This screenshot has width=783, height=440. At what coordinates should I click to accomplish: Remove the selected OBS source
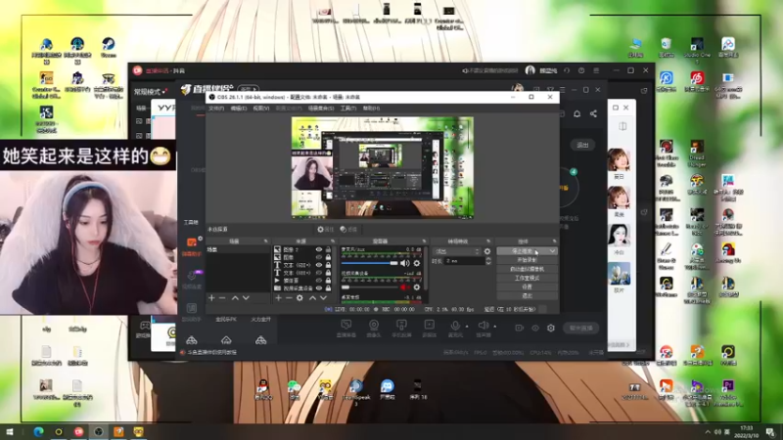pyautogui.click(x=289, y=298)
